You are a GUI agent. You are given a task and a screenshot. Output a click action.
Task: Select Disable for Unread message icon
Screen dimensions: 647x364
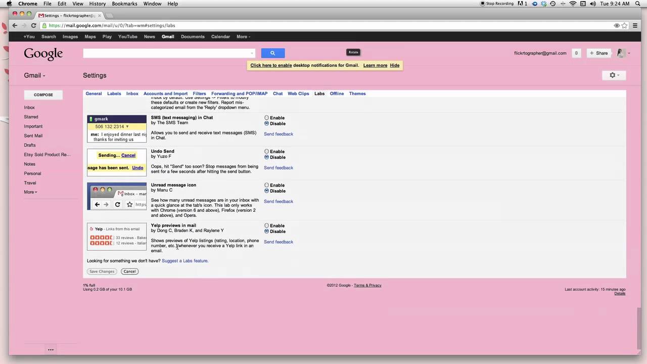(x=266, y=191)
